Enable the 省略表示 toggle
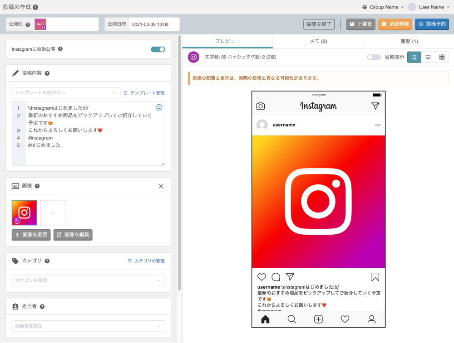Image resolution: width=454 pixels, height=343 pixels. pyautogui.click(x=374, y=57)
